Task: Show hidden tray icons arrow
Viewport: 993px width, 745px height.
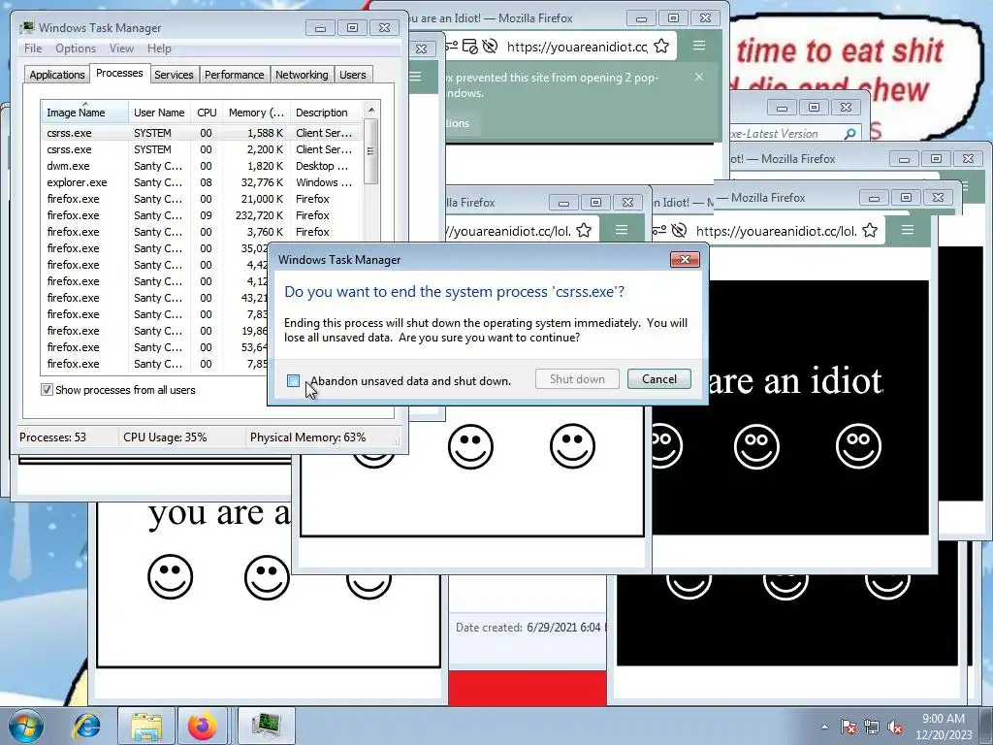Action: click(x=824, y=727)
